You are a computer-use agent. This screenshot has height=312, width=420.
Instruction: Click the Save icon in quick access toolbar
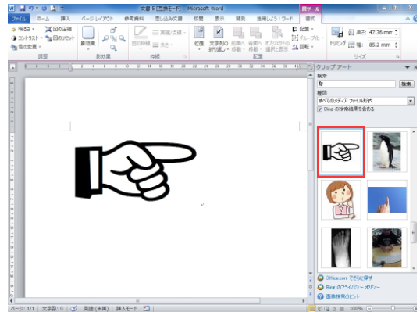22,9
